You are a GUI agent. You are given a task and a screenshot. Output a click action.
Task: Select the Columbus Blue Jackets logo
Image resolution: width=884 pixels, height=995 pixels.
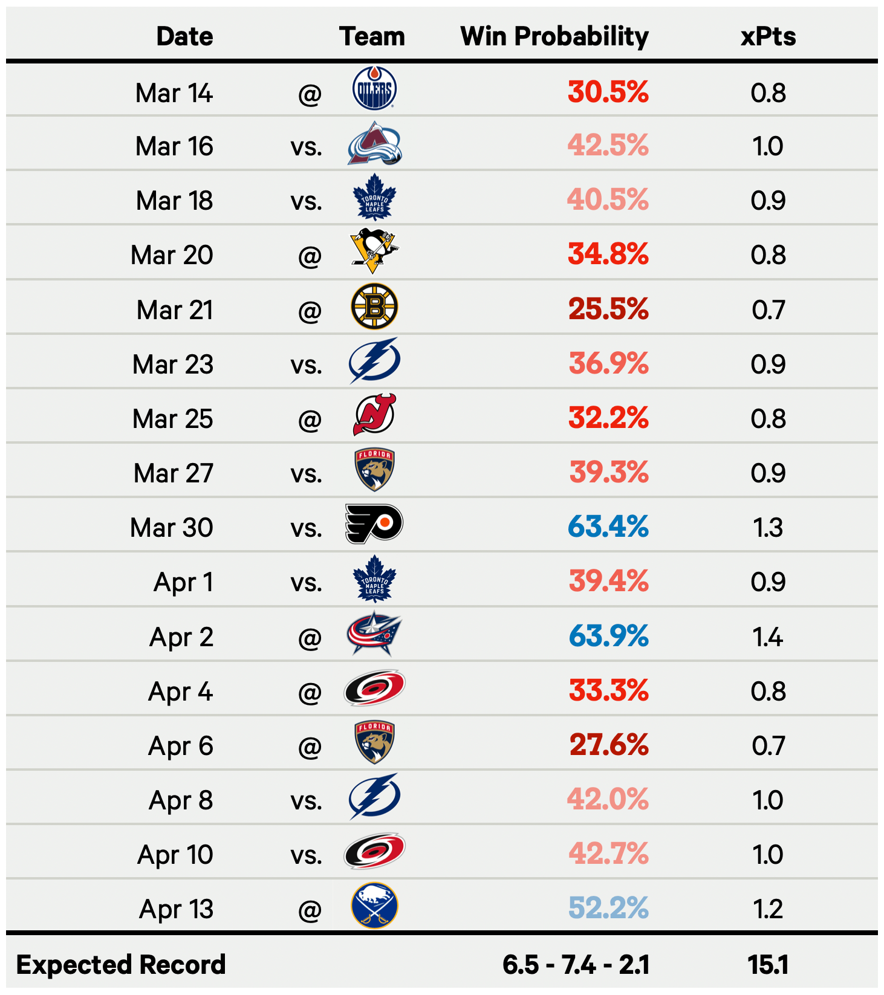(374, 634)
